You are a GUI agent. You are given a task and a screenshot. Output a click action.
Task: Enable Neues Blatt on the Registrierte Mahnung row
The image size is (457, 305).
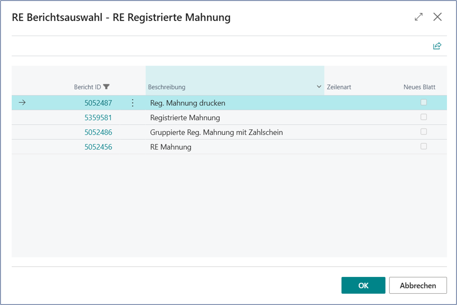423,117
